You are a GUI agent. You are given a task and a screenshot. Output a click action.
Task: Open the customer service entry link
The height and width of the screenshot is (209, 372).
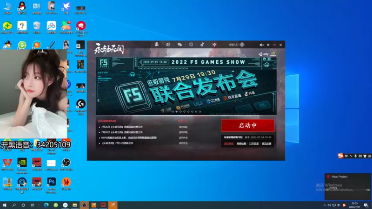click(x=236, y=45)
